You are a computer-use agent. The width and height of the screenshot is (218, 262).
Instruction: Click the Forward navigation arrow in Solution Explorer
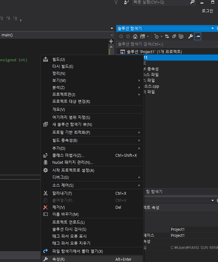128,36
